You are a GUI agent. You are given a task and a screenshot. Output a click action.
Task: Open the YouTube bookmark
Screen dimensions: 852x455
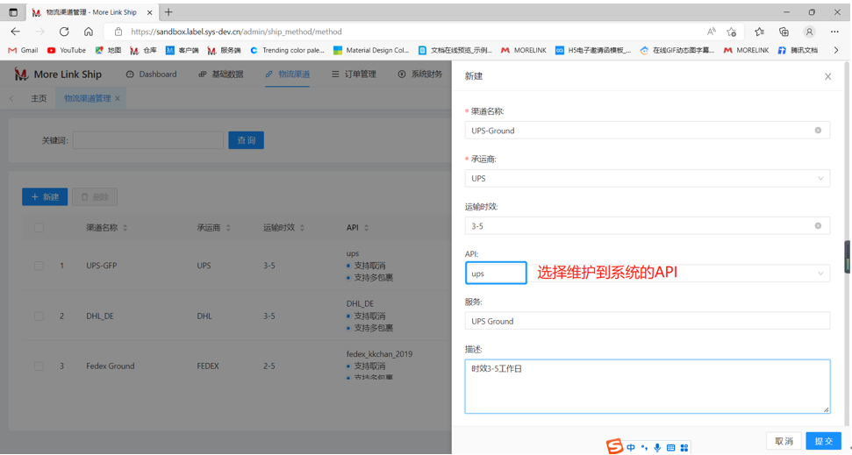[x=67, y=51]
